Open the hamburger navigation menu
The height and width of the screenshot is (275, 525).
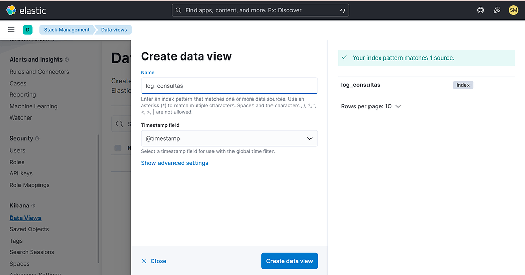(x=11, y=30)
